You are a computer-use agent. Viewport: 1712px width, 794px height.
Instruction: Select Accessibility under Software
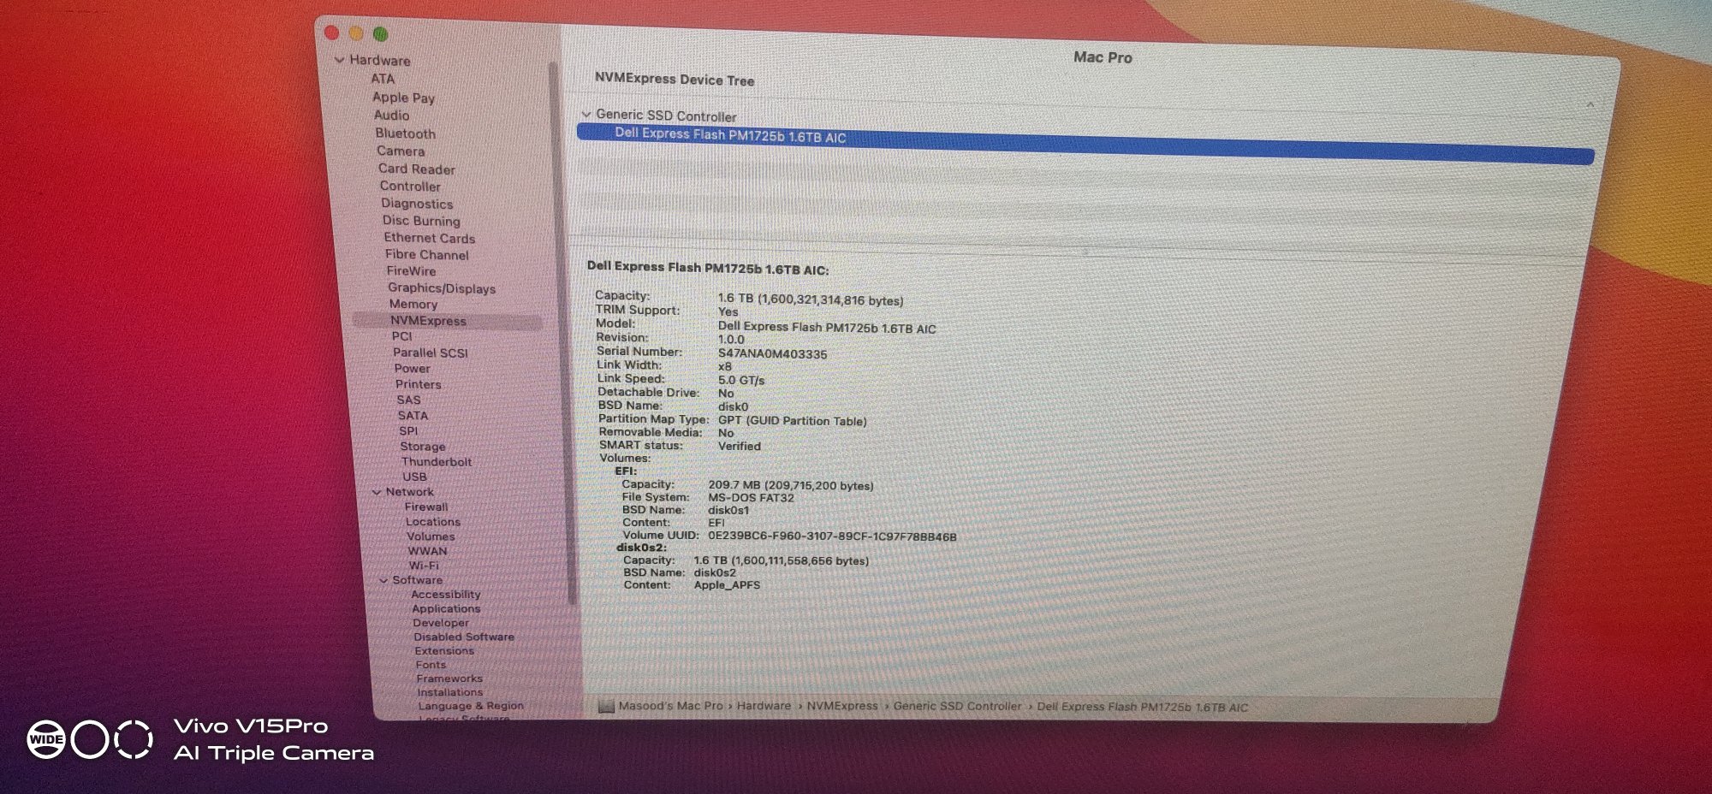point(446,595)
